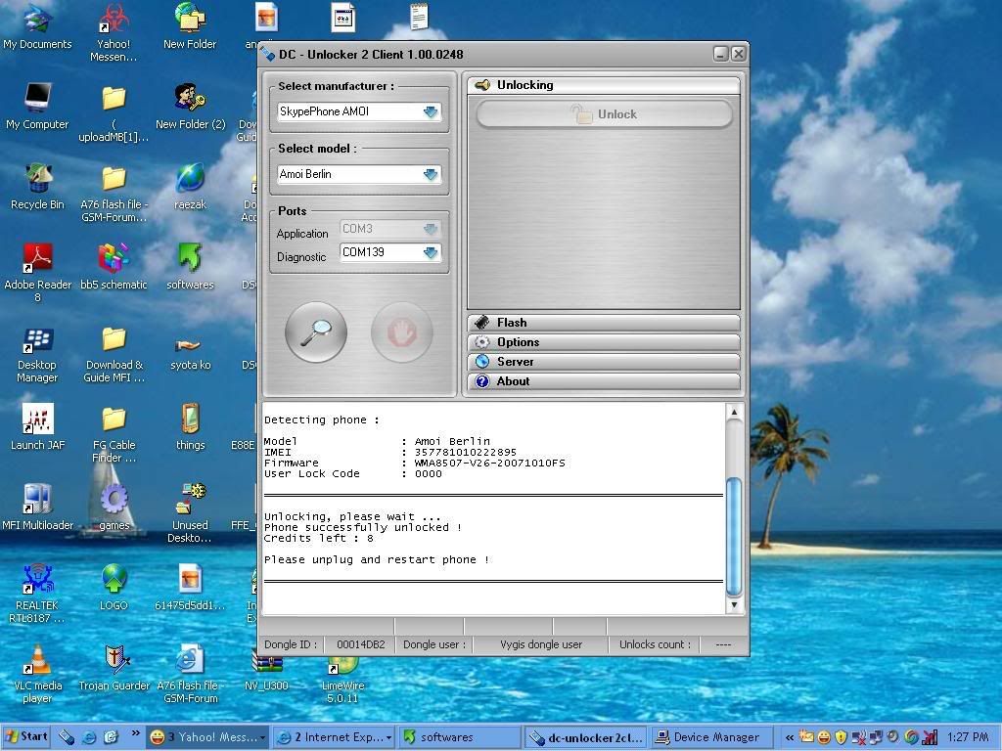Select the Yahoo! Messenger desktop shortcut

(114, 33)
